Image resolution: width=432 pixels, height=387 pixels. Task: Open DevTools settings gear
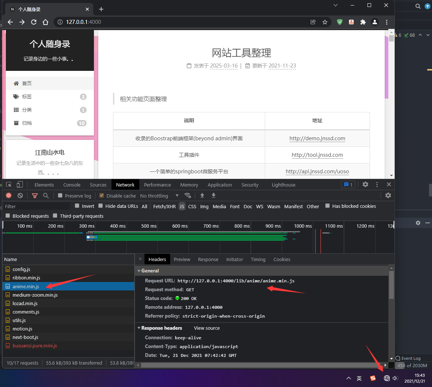365,185
